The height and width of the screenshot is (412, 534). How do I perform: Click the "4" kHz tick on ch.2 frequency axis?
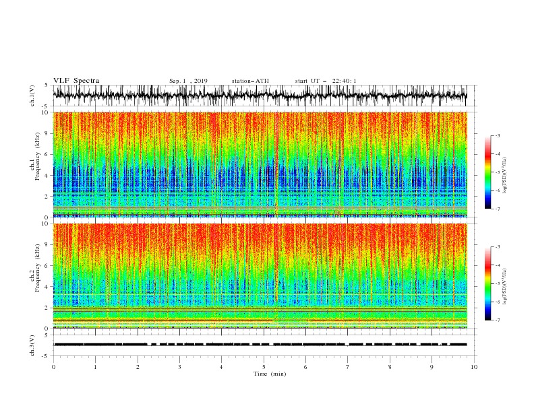pos(47,287)
